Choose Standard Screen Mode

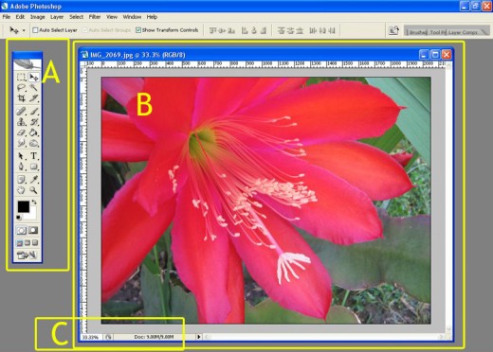(20, 243)
